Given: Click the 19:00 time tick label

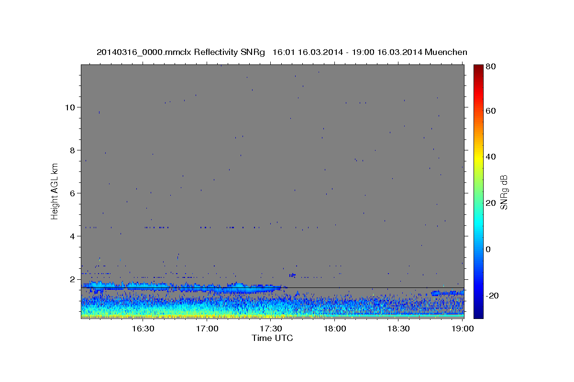Looking at the screenshot, I should [463, 329].
